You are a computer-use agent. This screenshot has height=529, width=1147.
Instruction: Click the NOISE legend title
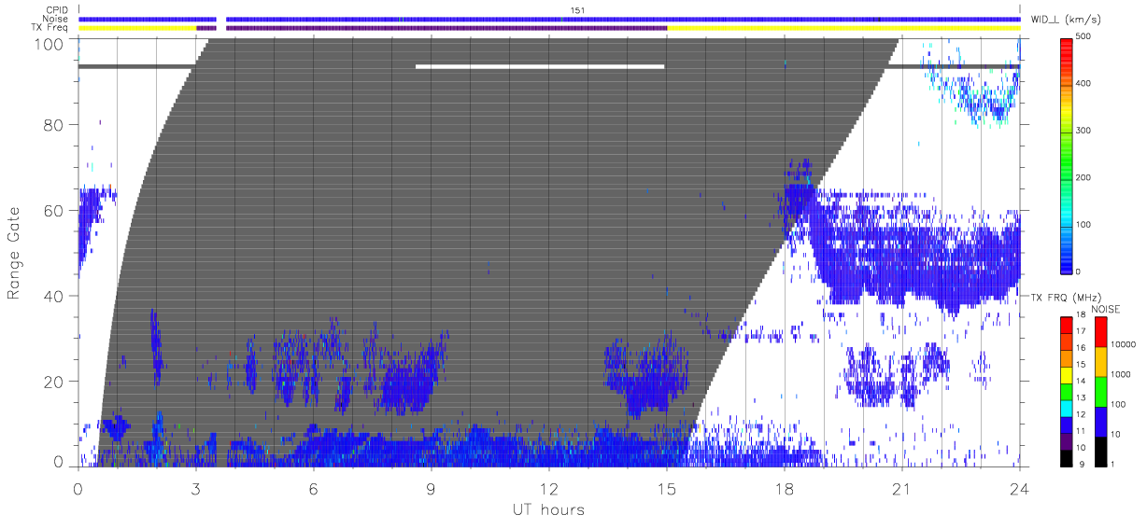[x=1108, y=309]
